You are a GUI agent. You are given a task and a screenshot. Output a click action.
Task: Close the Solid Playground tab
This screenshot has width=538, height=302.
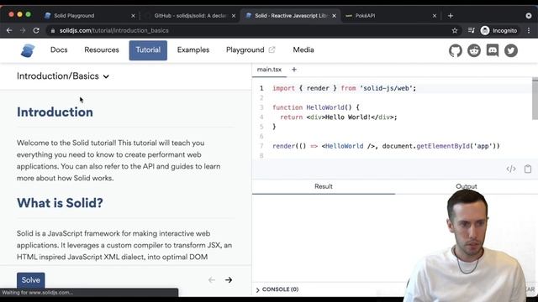click(x=133, y=16)
